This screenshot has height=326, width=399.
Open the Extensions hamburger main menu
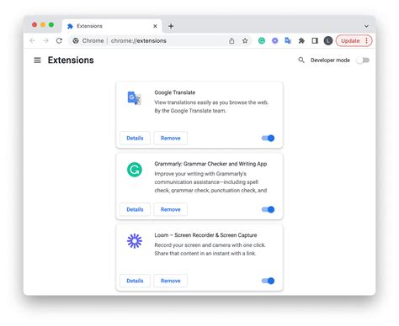click(x=37, y=60)
